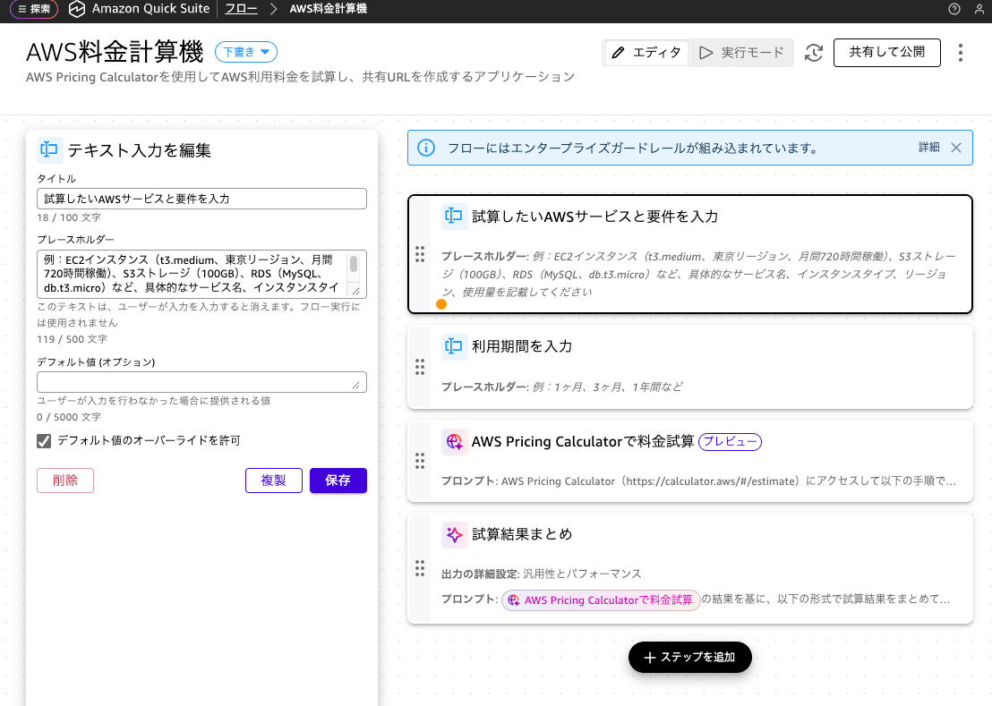The width and height of the screenshot is (992, 706).
Task: Click the refresh sync icon
Action: [x=814, y=53]
